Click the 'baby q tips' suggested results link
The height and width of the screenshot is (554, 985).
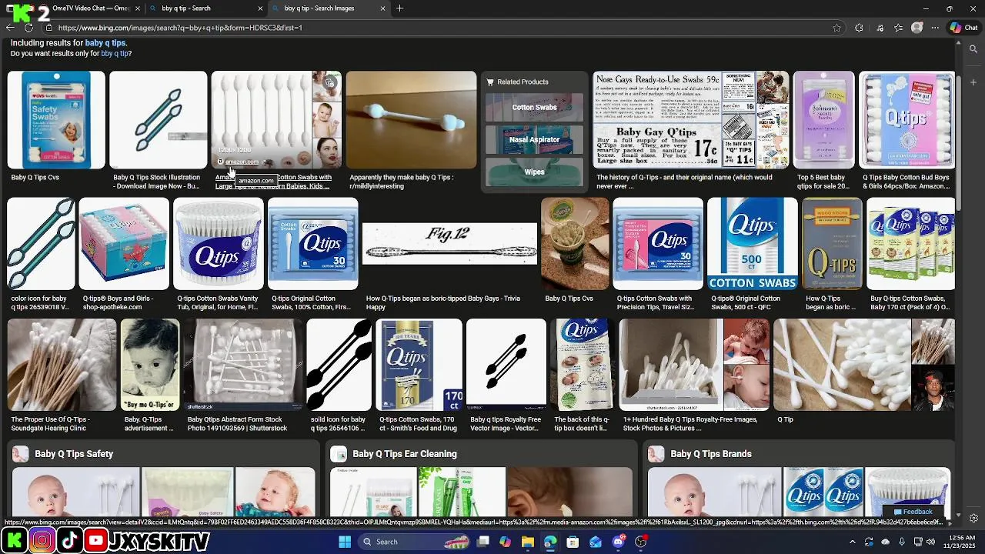tap(105, 43)
